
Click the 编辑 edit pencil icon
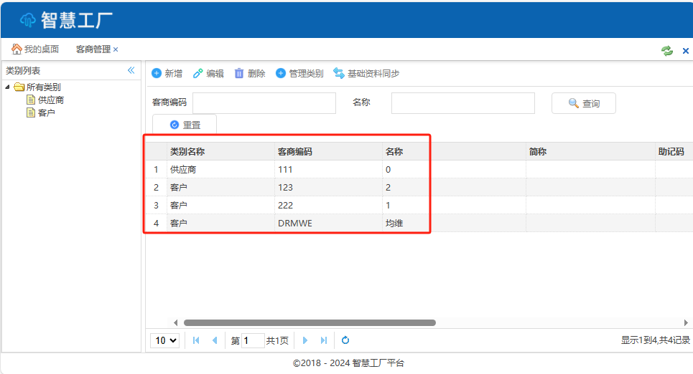(x=198, y=74)
